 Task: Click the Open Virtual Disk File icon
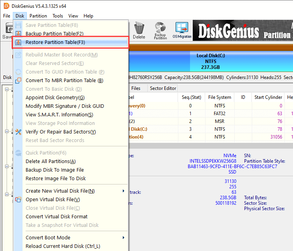(18, 200)
